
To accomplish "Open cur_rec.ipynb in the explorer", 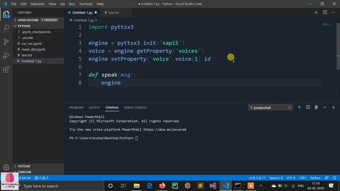I will pos(38,44).
